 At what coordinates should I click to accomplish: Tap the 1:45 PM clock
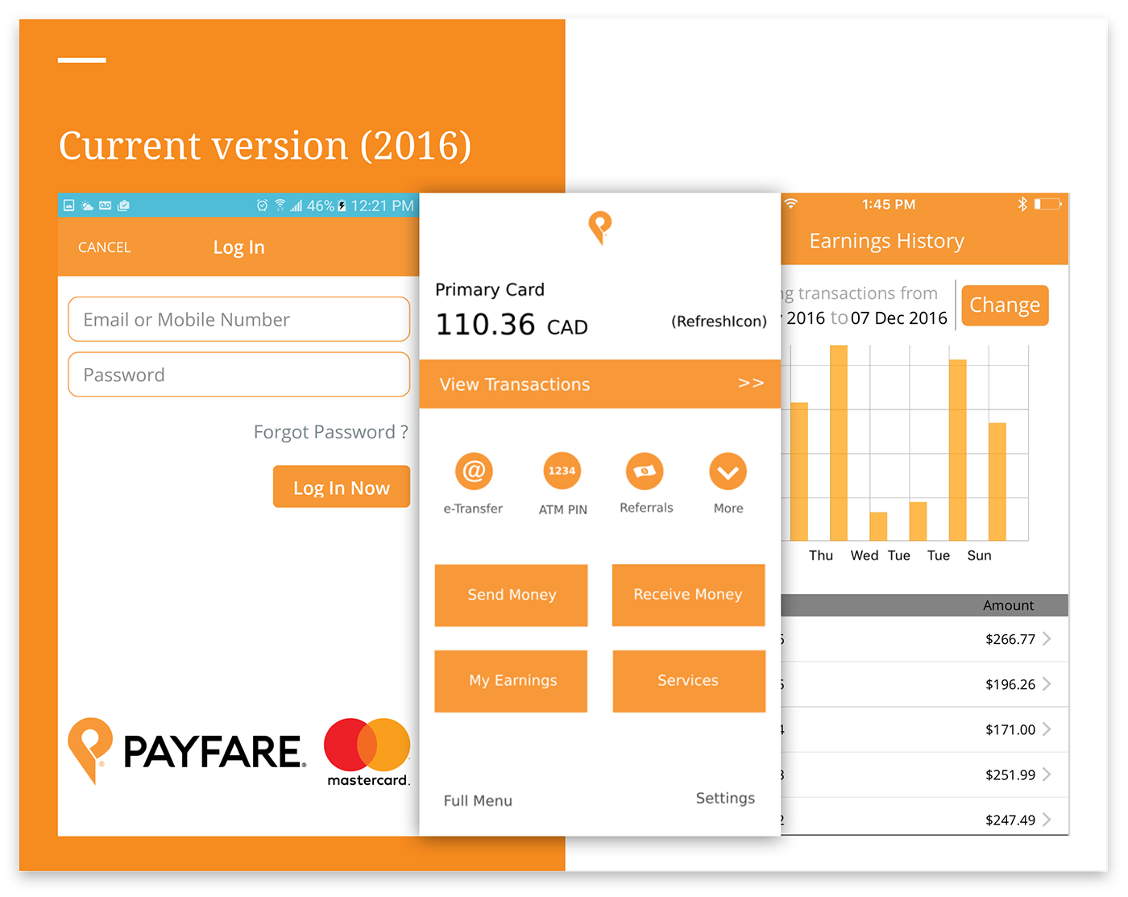(x=889, y=205)
